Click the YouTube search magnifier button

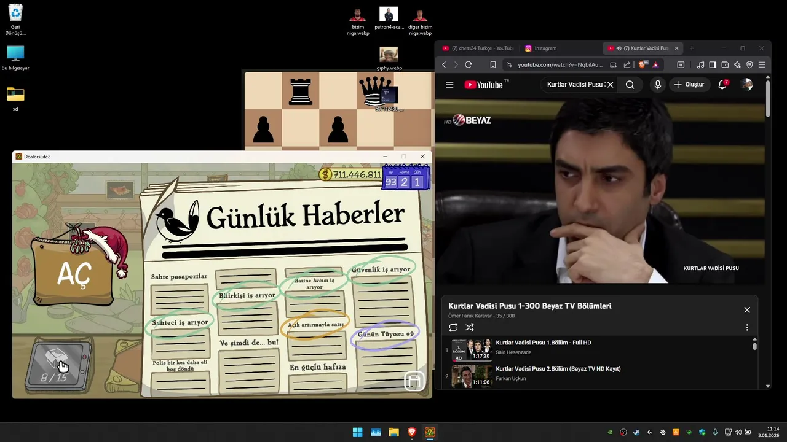point(630,85)
